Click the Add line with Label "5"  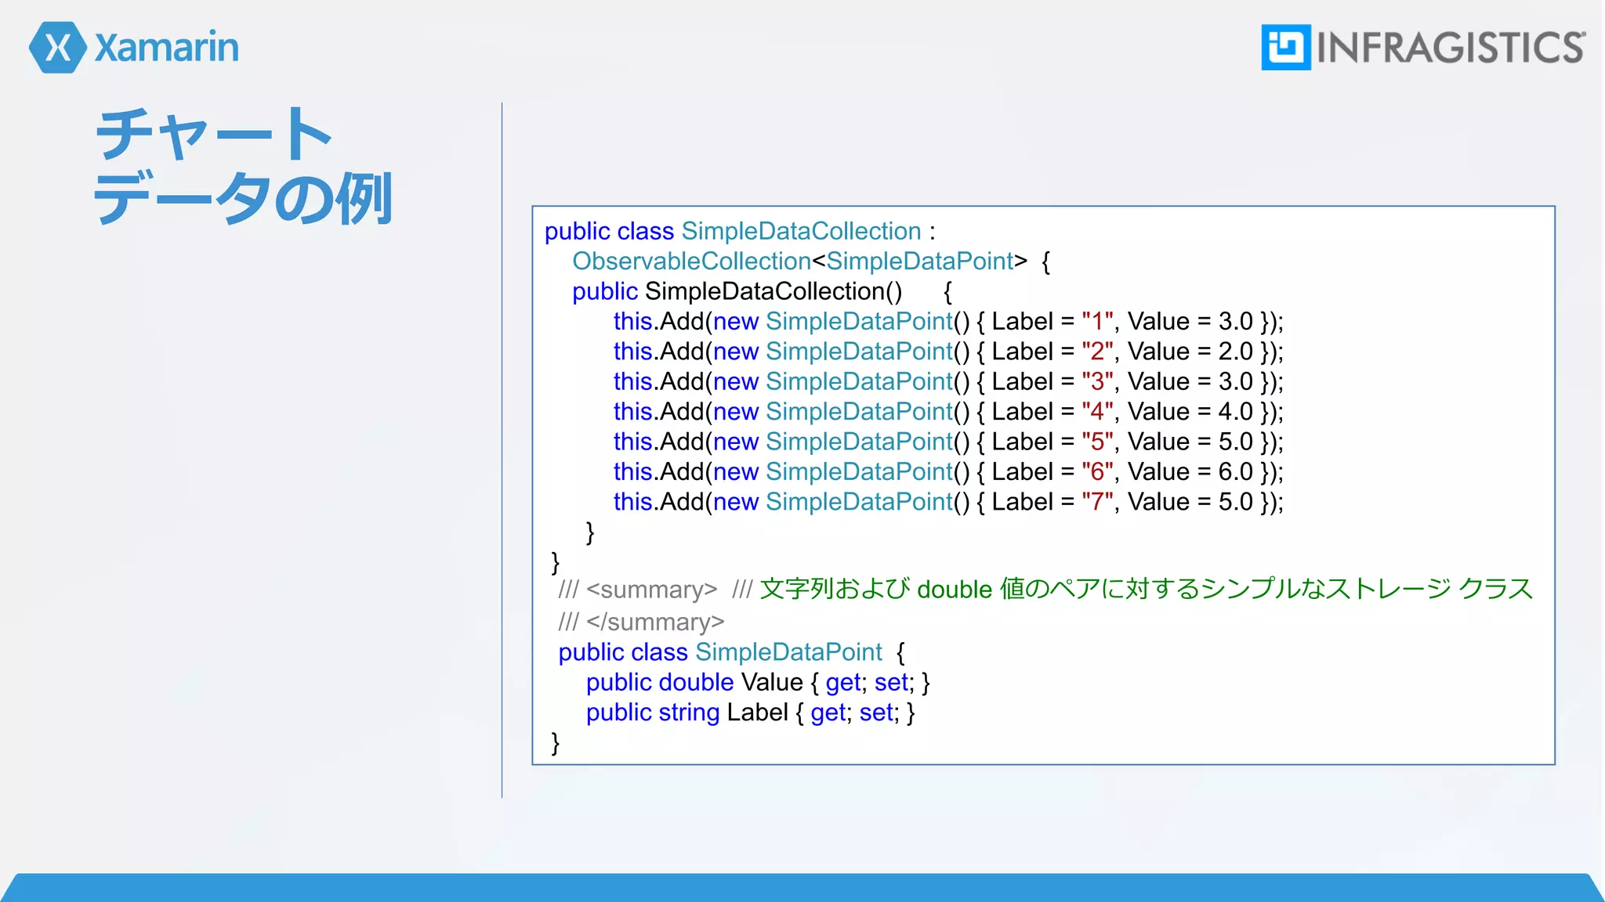point(948,442)
